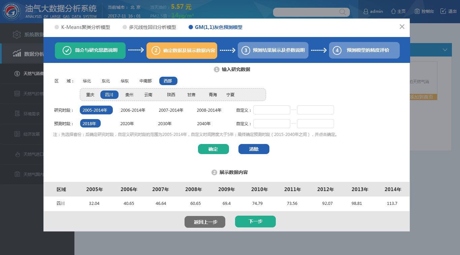Choose province 四川
The image size is (460, 255).
(109, 95)
